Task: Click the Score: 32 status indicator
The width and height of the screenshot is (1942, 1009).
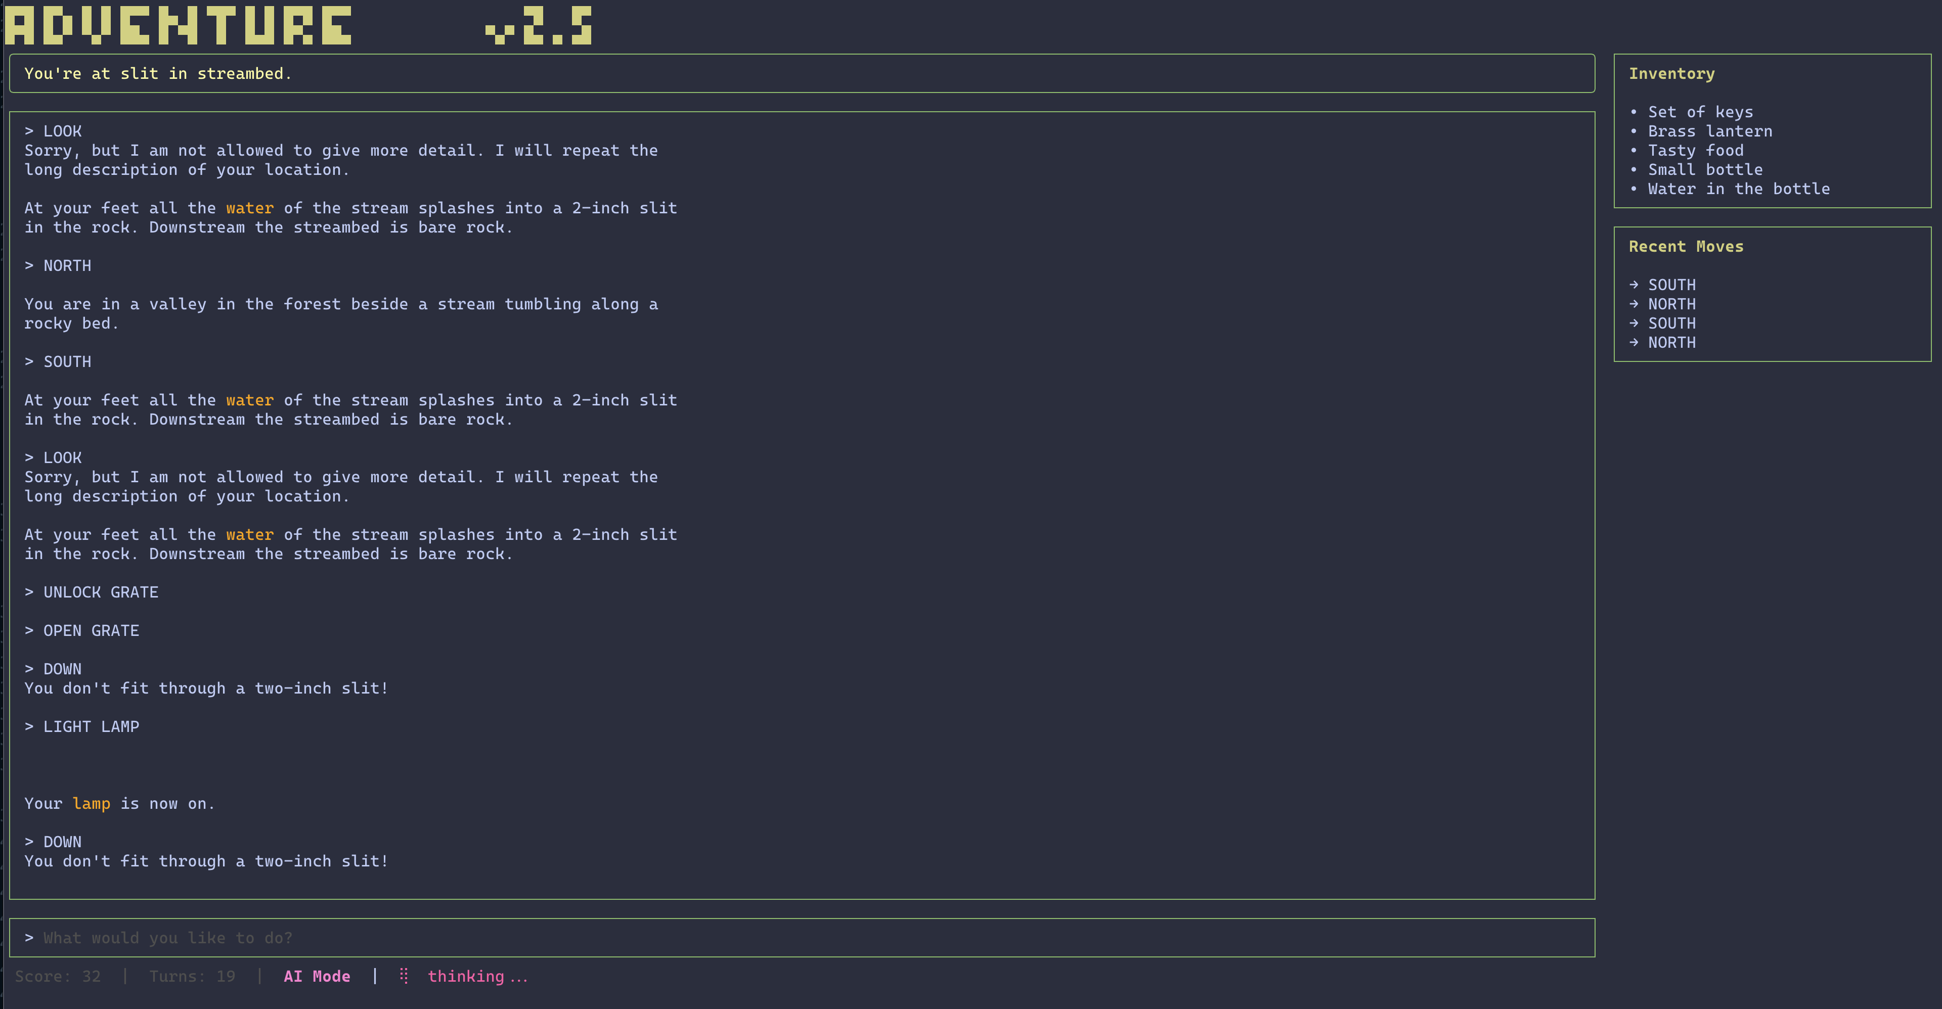Action: (x=58, y=976)
